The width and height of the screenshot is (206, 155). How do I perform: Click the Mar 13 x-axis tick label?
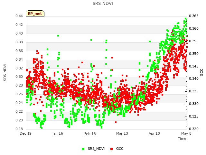pyautogui.click(x=122, y=133)
